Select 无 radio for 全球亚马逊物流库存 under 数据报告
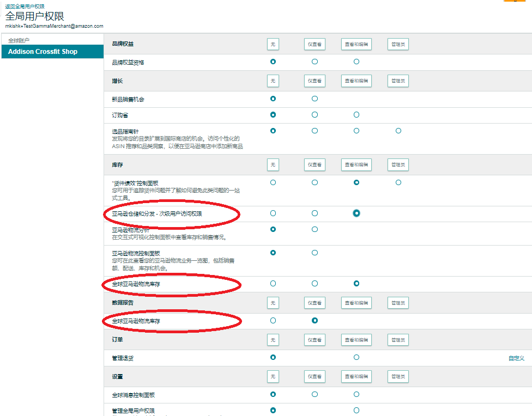Screen dimensions: 532x416 (x=273, y=321)
